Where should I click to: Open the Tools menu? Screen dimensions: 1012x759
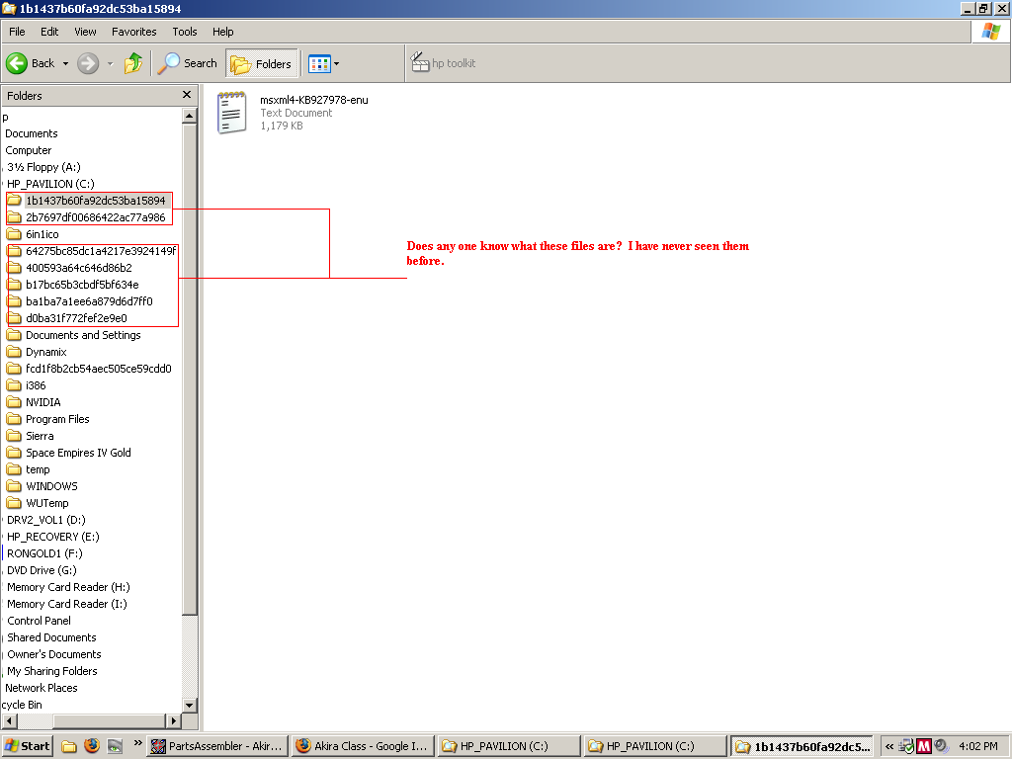pos(185,32)
